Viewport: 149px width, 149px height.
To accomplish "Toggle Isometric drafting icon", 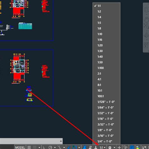I will click(59, 147).
